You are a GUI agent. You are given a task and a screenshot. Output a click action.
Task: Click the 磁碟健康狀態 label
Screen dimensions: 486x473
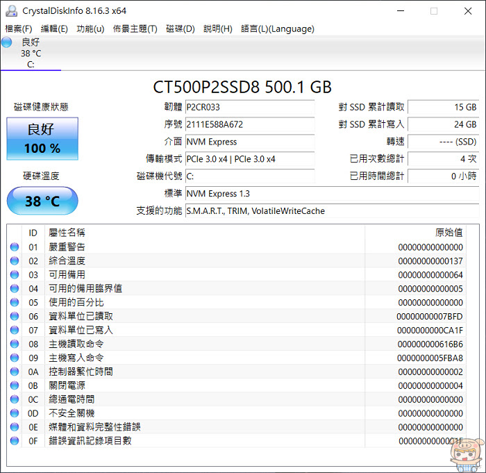(41, 107)
